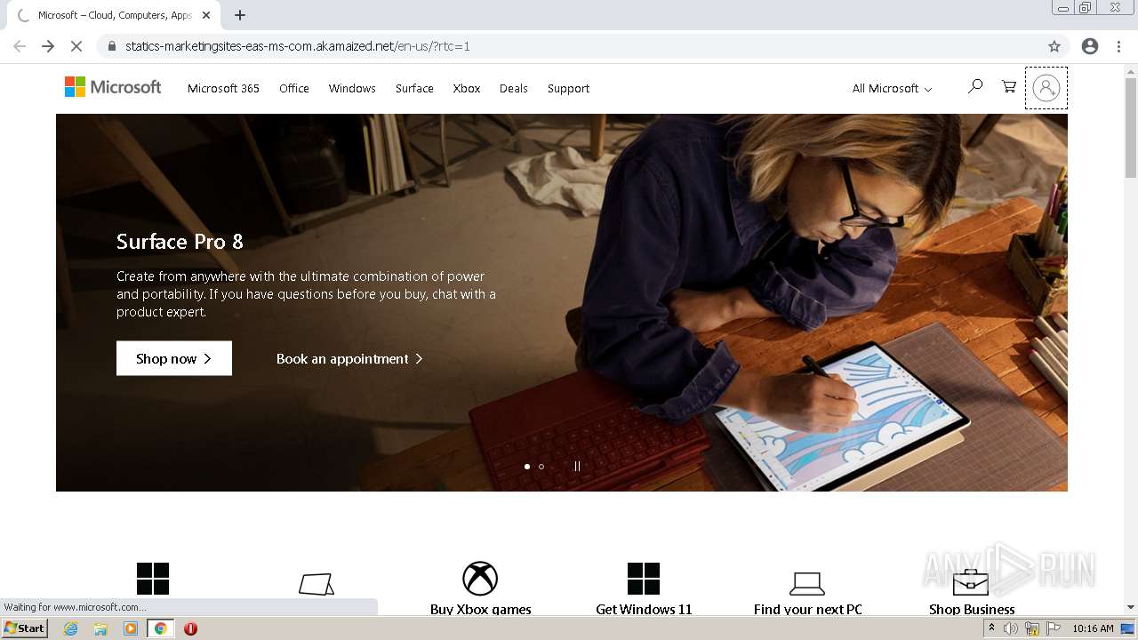Open the Deals nav item

click(514, 88)
